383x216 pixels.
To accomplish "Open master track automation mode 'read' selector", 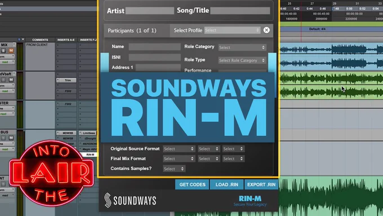I will [7, 114].
